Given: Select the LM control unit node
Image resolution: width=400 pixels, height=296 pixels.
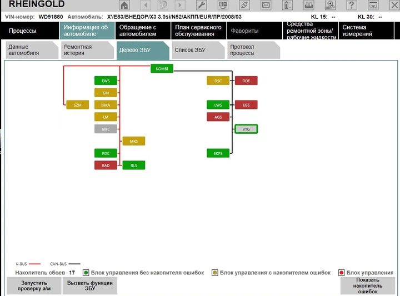Looking at the screenshot, I should [x=106, y=117].
